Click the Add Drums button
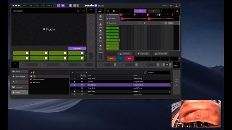232x130 pixels. coord(125,54)
